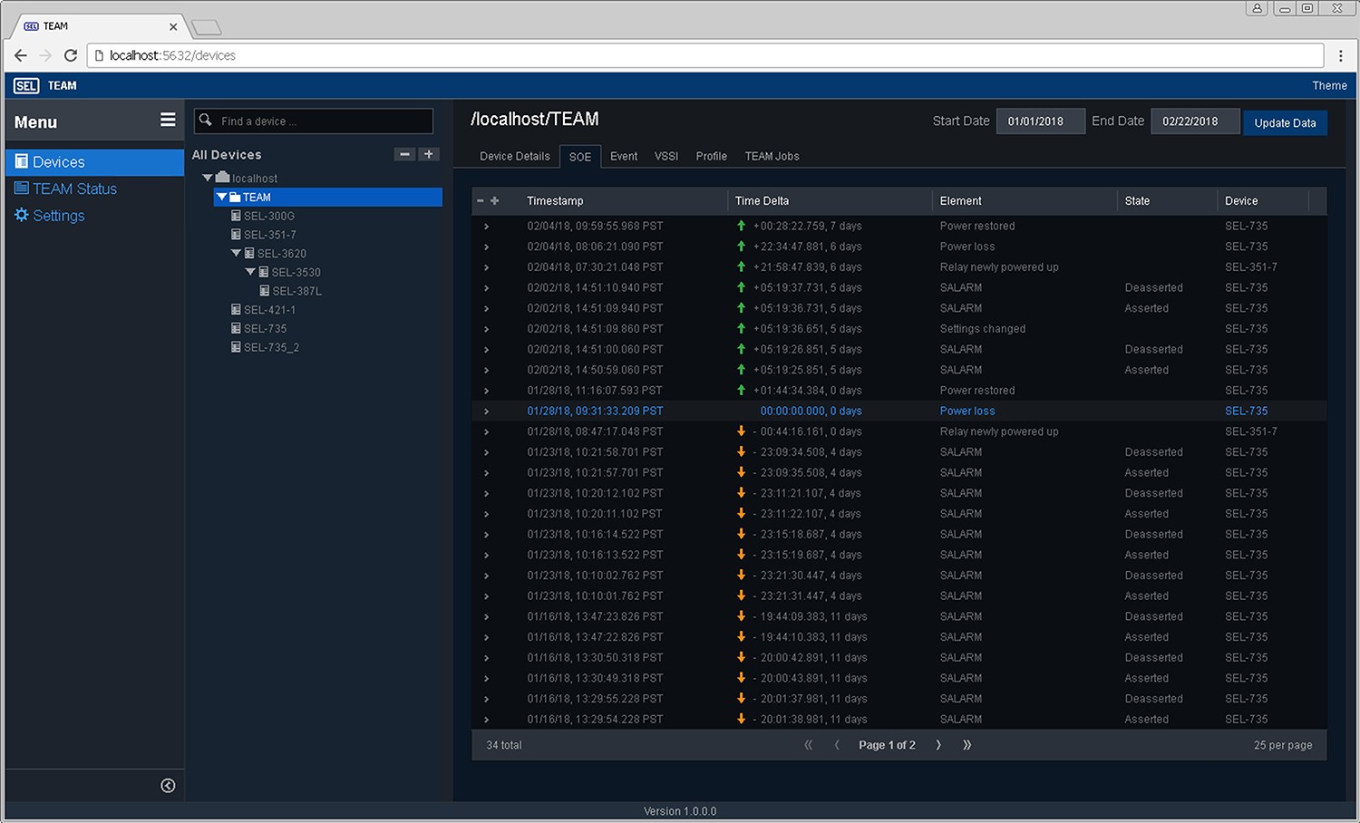Click the Find a device search field
This screenshot has height=823, width=1360.
point(314,121)
